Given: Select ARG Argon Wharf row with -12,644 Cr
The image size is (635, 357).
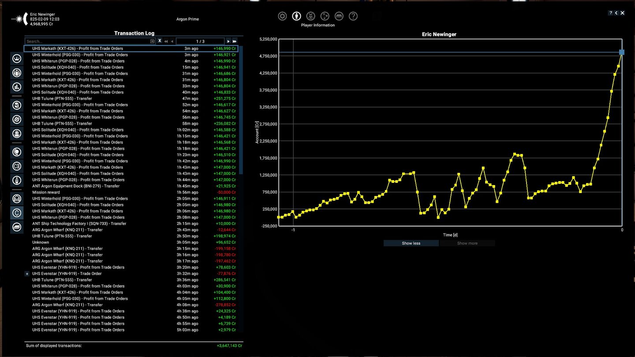Looking at the screenshot, I should click(131, 230).
